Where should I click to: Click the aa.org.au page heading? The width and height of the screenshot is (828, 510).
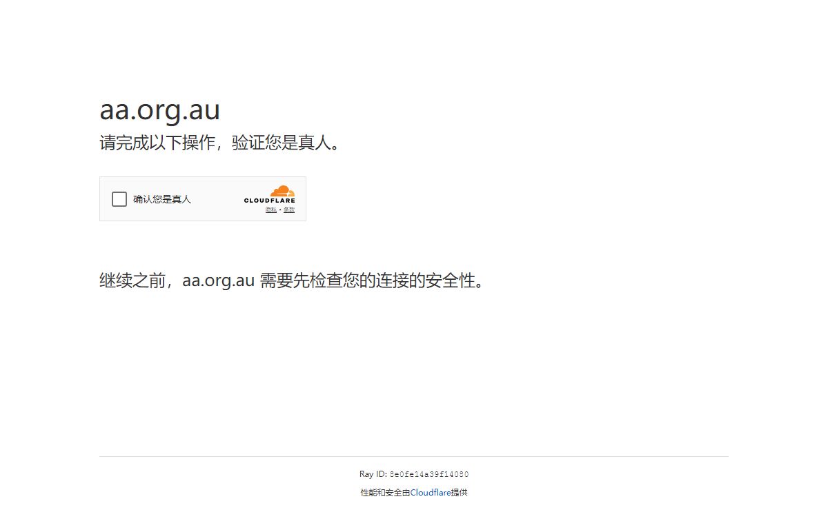pyautogui.click(x=160, y=110)
